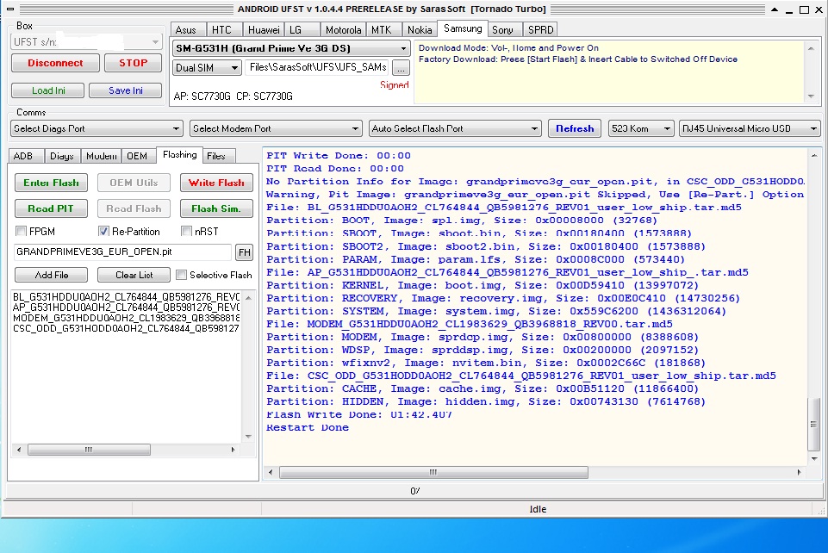The width and height of the screenshot is (828, 553).
Task: Uncheck the Re-Partition checkbox
Action: point(103,231)
